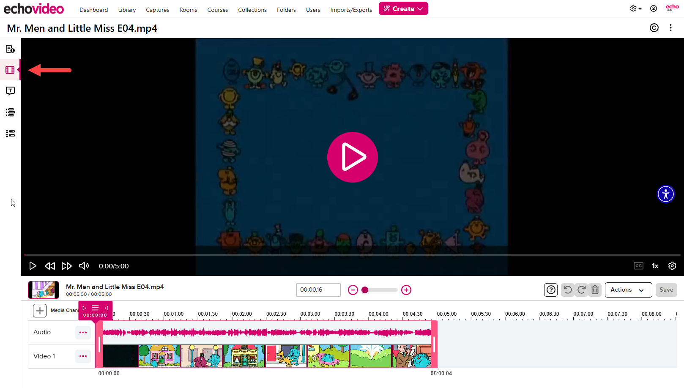
Task: Open Imports/Exports page
Action: point(351,10)
